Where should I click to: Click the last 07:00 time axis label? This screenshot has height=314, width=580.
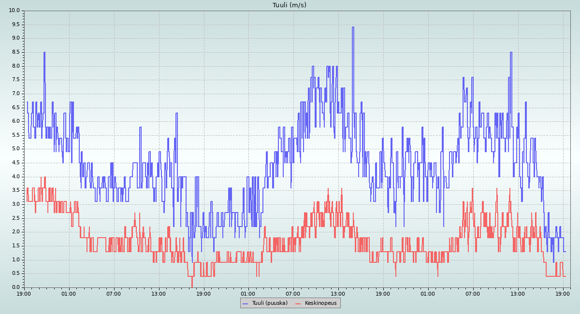(473, 293)
